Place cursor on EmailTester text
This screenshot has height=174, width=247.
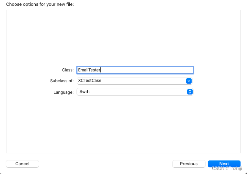click(89, 70)
